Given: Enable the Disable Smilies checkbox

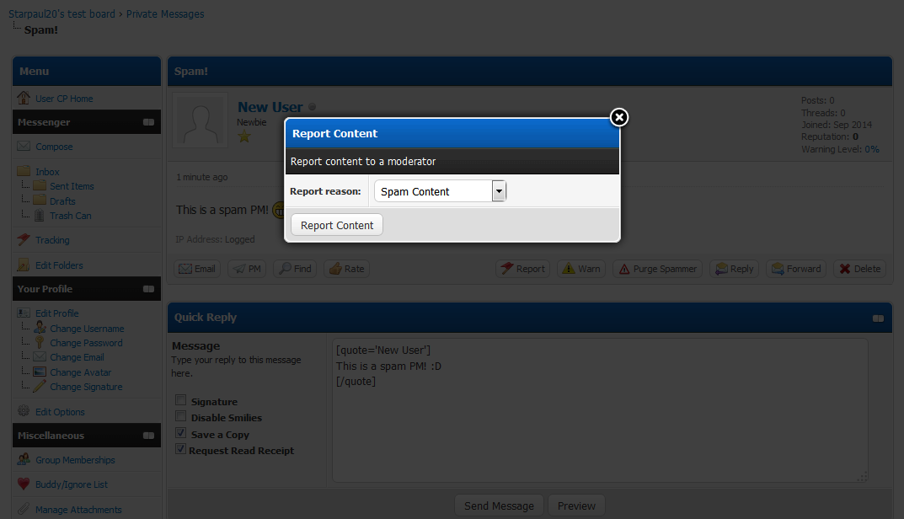Looking at the screenshot, I should (181, 416).
